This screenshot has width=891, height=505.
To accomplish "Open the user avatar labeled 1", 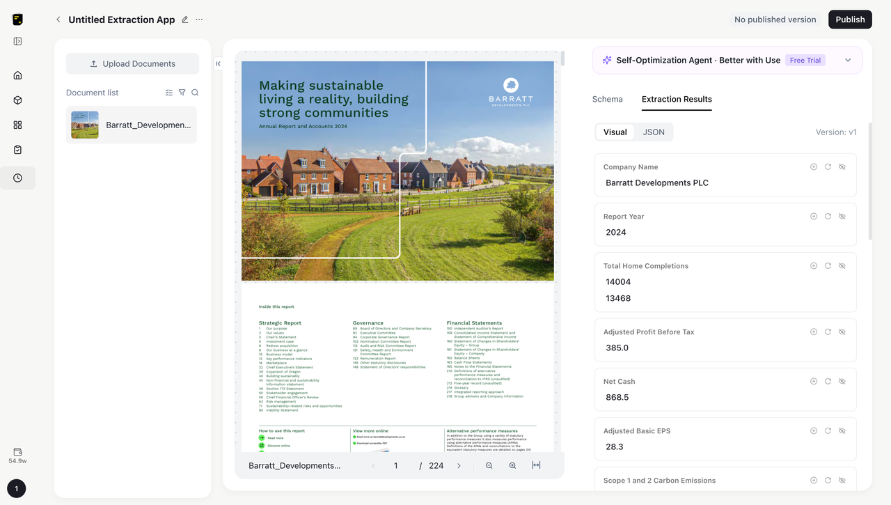I will point(17,488).
